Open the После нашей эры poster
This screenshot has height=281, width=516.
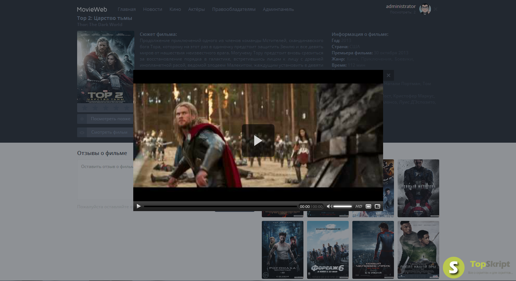(x=418, y=250)
